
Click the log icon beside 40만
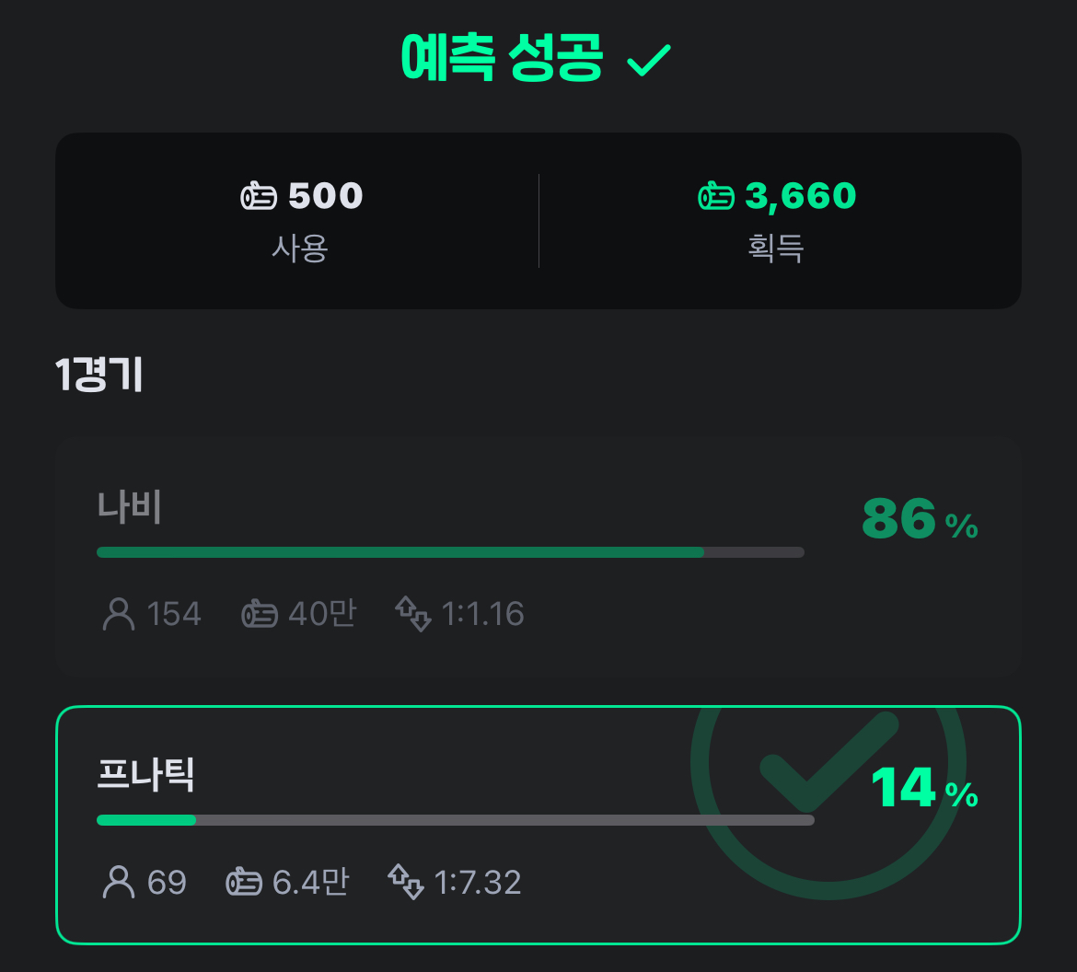point(260,614)
